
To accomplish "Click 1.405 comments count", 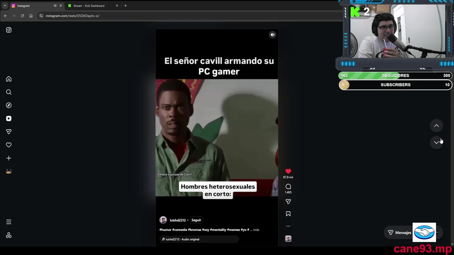I will [x=288, y=192].
